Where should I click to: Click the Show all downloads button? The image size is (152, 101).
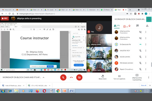pyautogui.click(x=144, y=85)
